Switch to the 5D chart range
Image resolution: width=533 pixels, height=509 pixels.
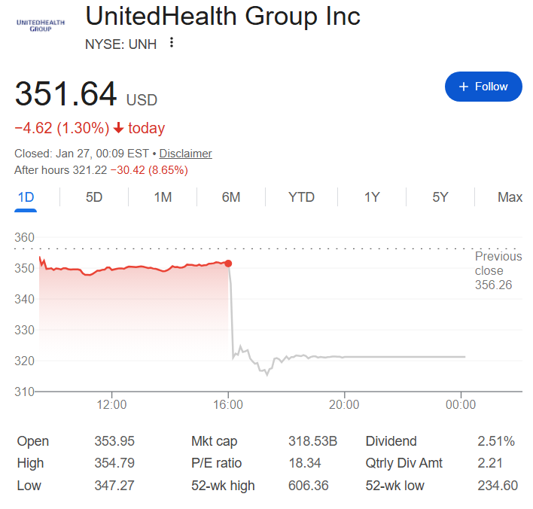(94, 197)
